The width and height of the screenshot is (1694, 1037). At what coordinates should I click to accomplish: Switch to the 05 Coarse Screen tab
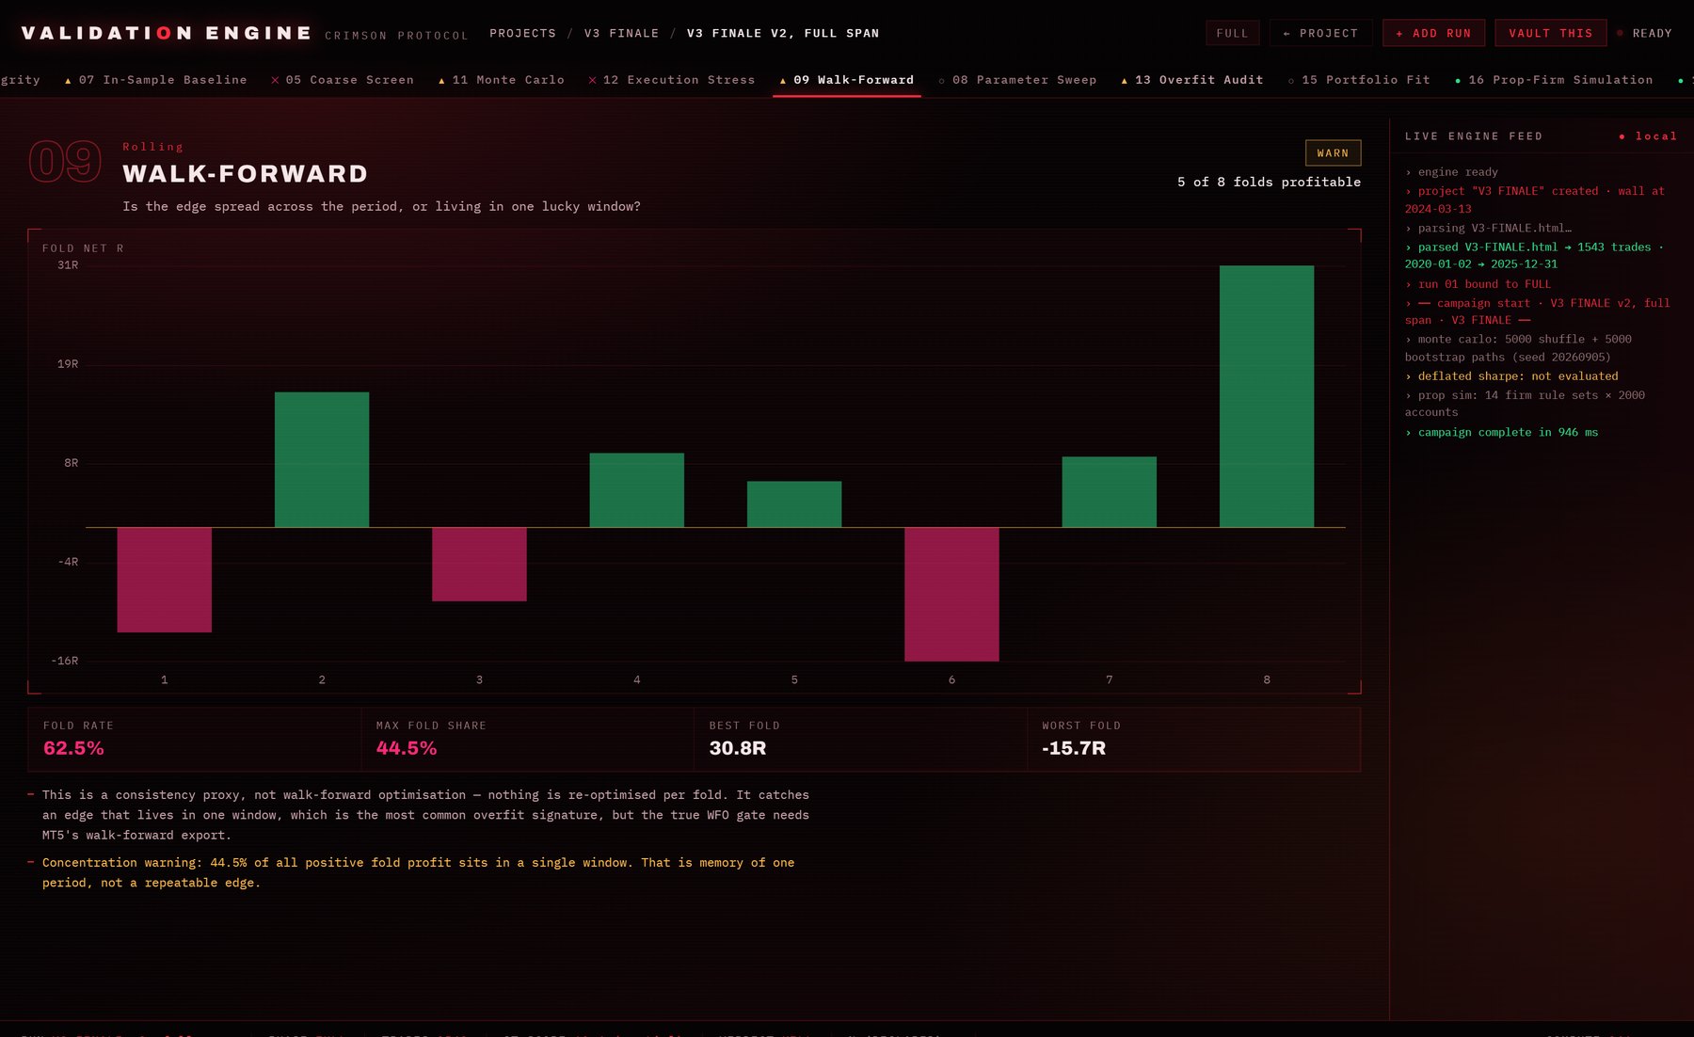tap(343, 80)
